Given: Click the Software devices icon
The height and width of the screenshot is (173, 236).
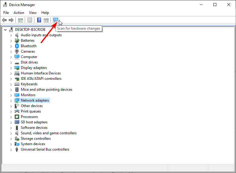Looking at the screenshot, I should (x=17, y=128).
